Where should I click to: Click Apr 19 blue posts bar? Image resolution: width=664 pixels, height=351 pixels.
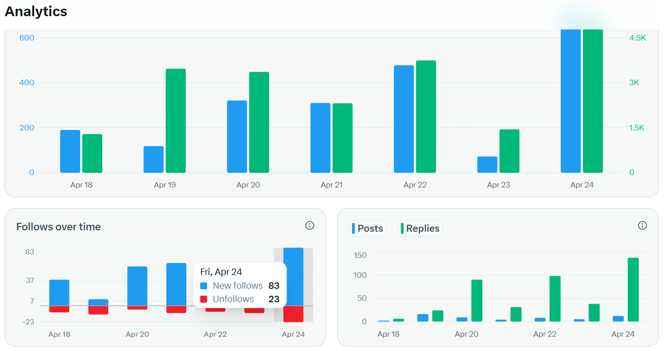click(x=423, y=318)
